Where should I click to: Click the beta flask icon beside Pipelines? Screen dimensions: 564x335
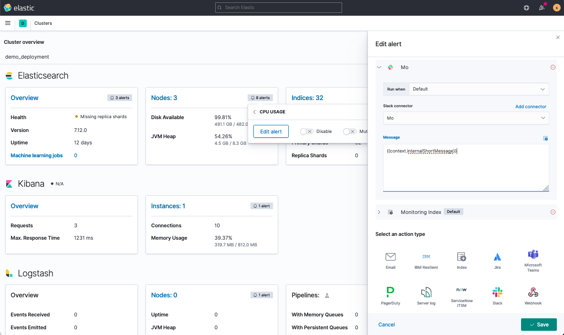click(x=327, y=295)
